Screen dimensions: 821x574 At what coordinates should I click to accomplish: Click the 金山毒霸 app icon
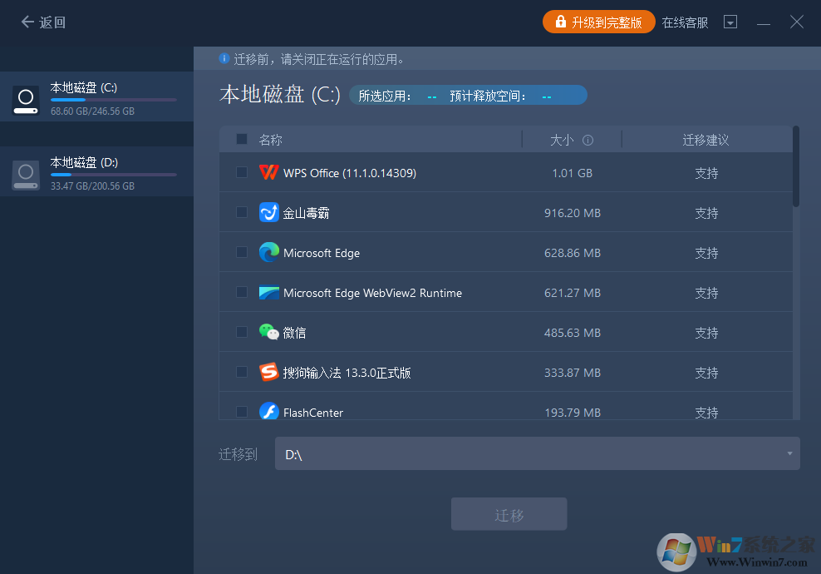268,212
